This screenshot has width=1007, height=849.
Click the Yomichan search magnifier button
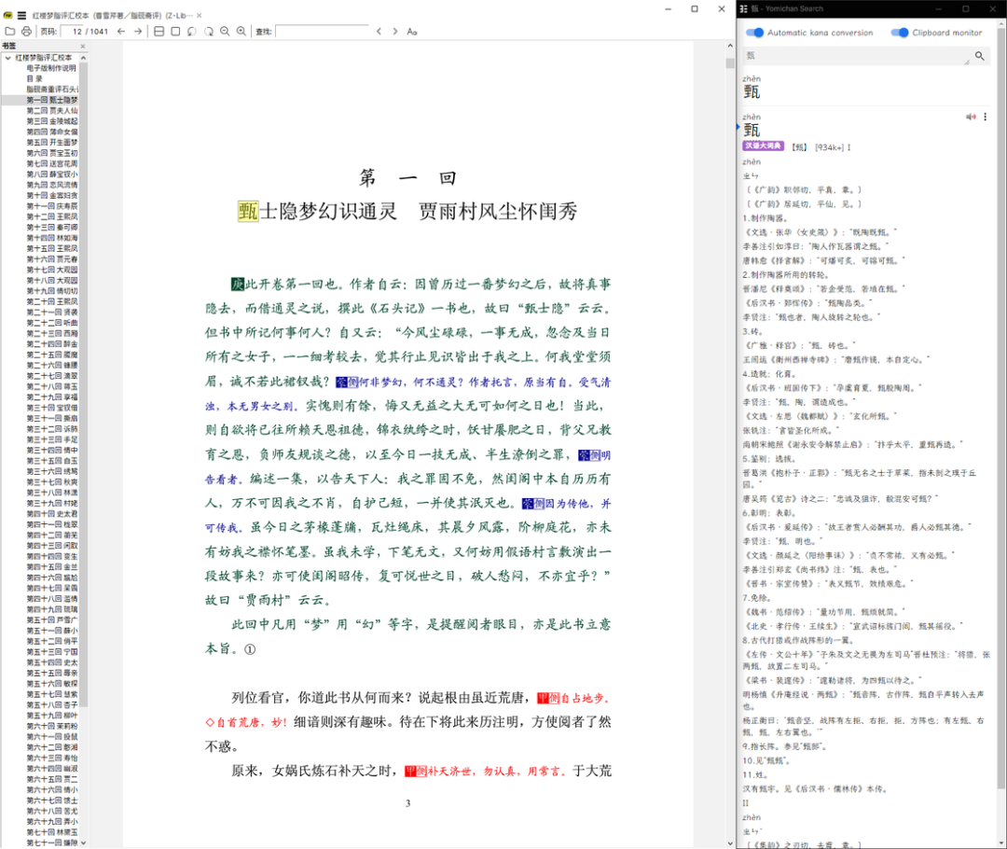(979, 57)
